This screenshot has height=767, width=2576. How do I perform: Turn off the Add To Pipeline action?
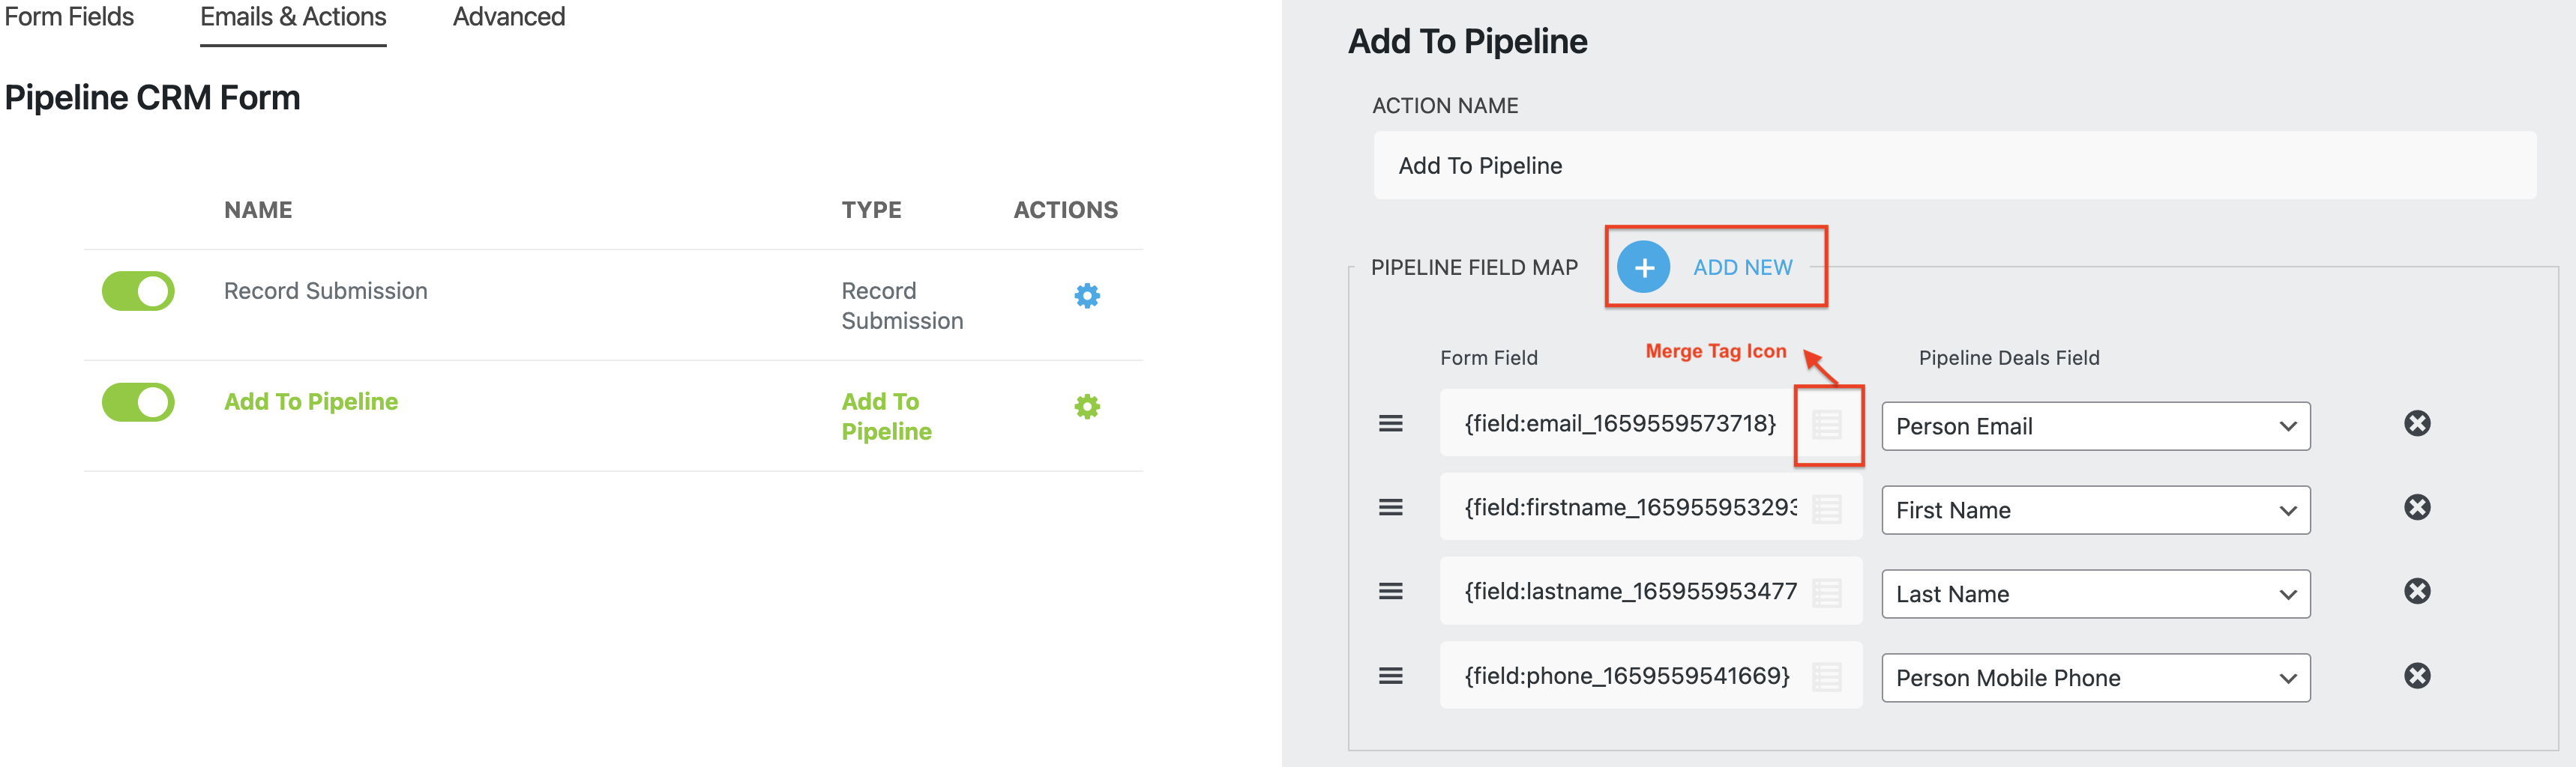click(138, 402)
